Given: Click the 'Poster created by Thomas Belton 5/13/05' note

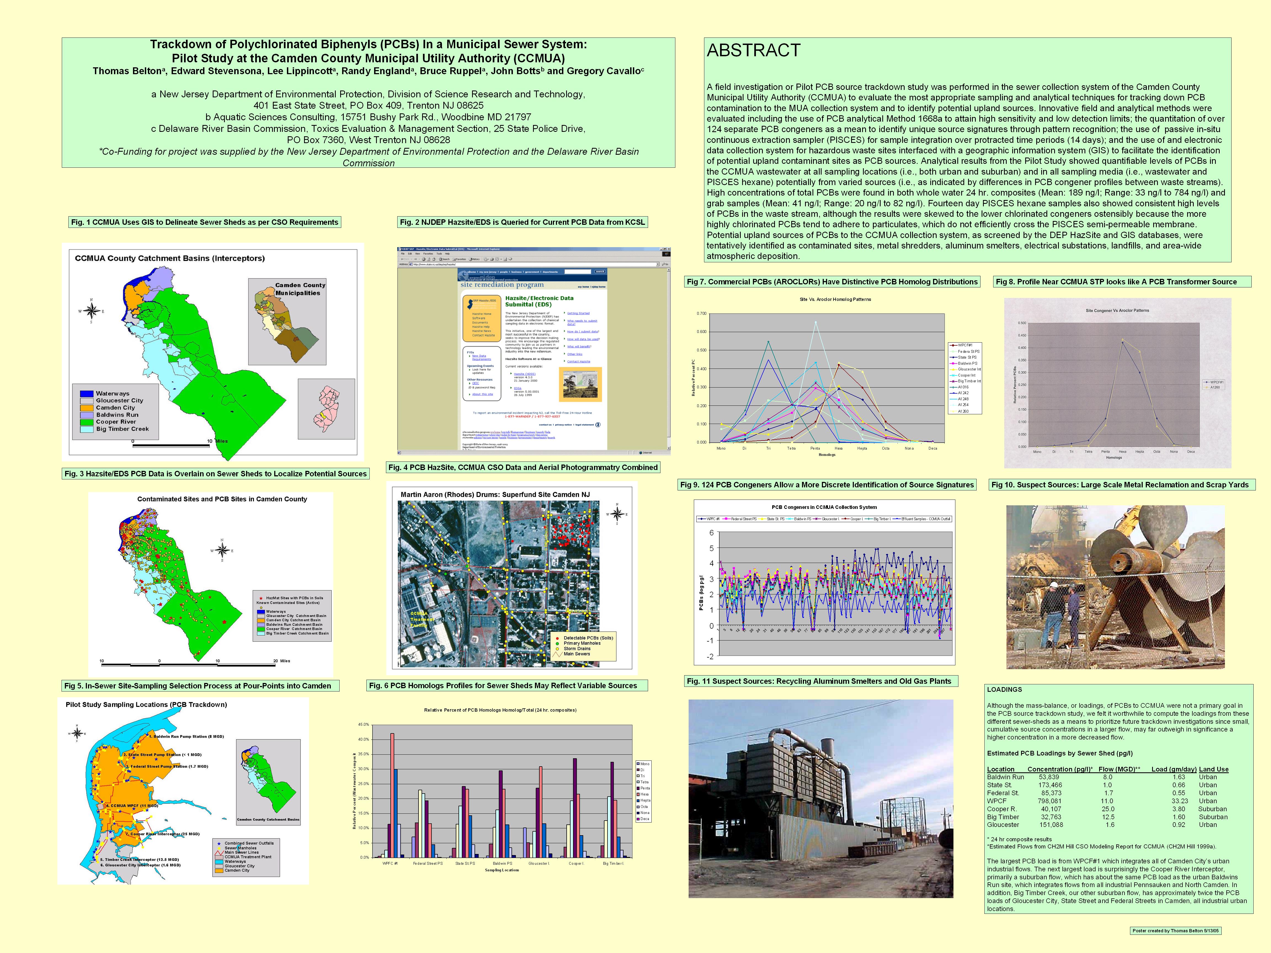Looking at the screenshot, I should point(1176,931).
